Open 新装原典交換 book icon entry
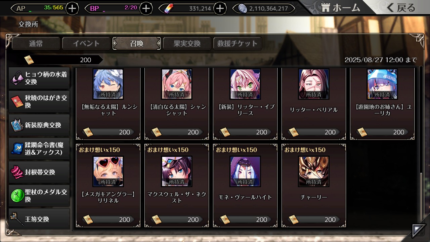The width and height of the screenshot is (430, 242). 39,125
